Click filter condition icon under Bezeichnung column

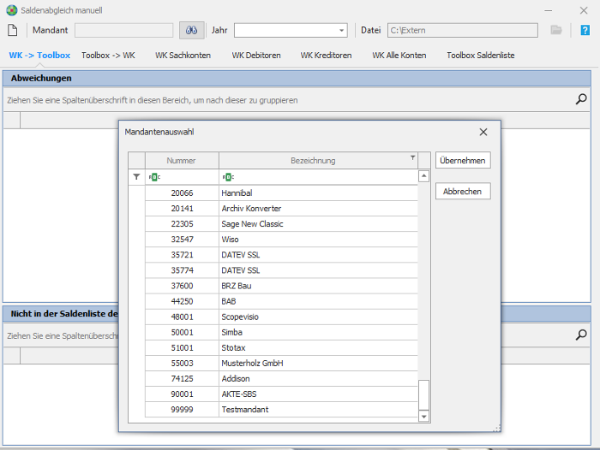point(228,177)
